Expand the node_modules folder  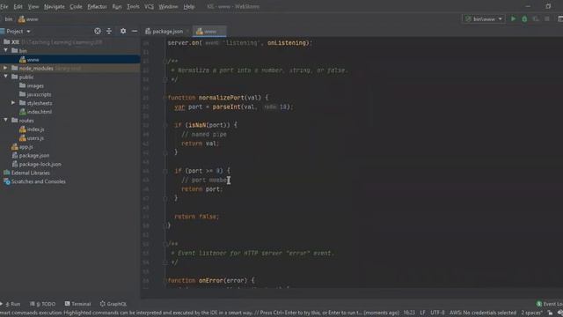(6, 68)
